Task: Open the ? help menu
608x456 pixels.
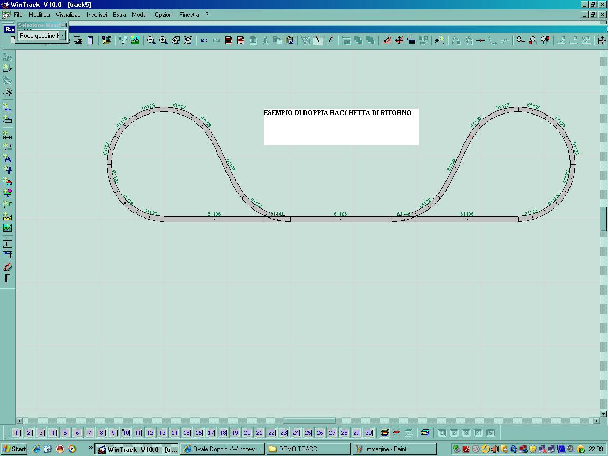Action: [207, 15]
